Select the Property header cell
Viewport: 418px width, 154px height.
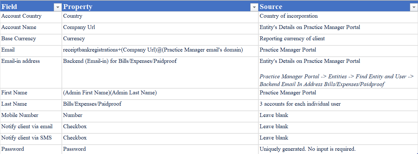click(x=160, y=6)
